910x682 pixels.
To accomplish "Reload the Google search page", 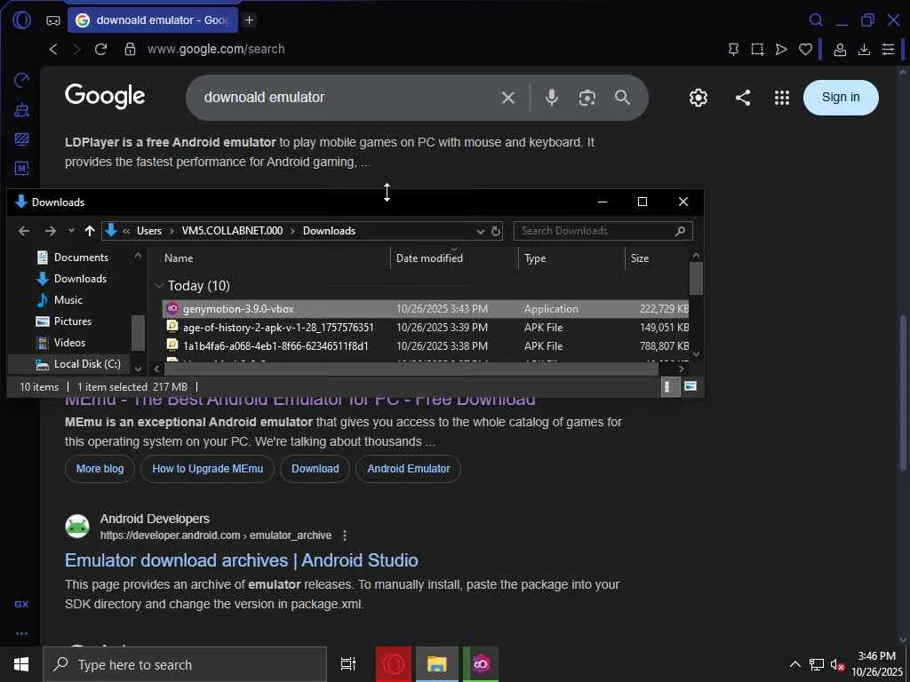I will pyautogui.click(x=101, y=50).
